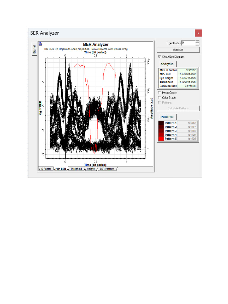The image size is (228, 304).
Task: Close the BER Analyzer window
Action: pos(198,33)
